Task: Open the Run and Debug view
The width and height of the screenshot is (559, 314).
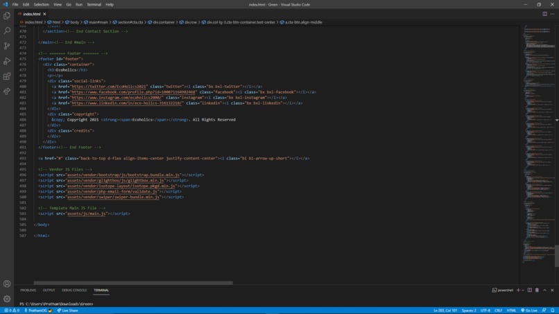Action: point(7,61)
